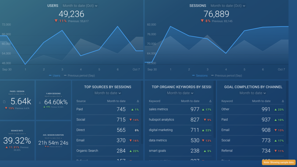Screen dimensions: 297x167
Task: Click the Top Sources table scrollbar
Action: click(142, 124)
